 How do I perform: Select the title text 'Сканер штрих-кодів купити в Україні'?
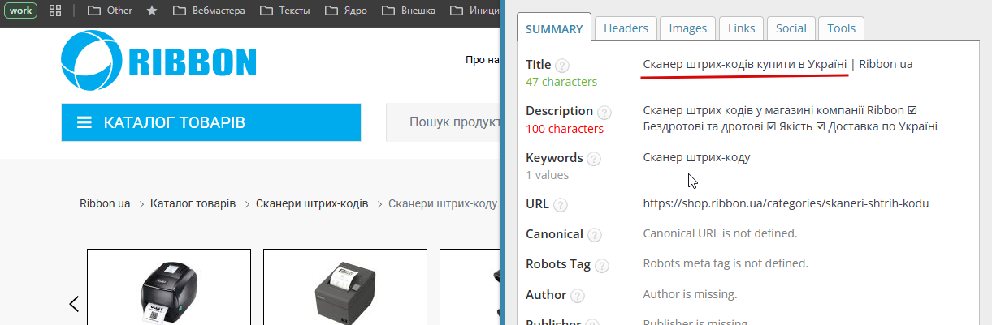[745, 64]
